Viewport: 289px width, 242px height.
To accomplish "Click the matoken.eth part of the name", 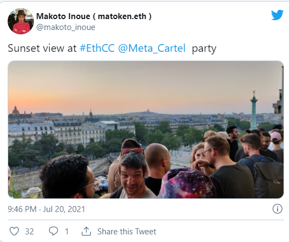I will coord(122,16).
